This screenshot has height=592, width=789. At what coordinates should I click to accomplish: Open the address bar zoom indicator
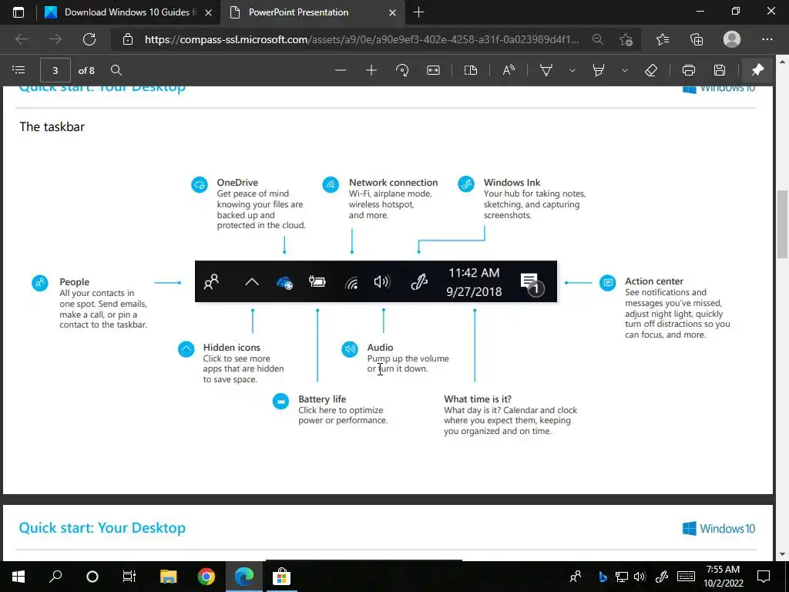(x=597, y=39)
